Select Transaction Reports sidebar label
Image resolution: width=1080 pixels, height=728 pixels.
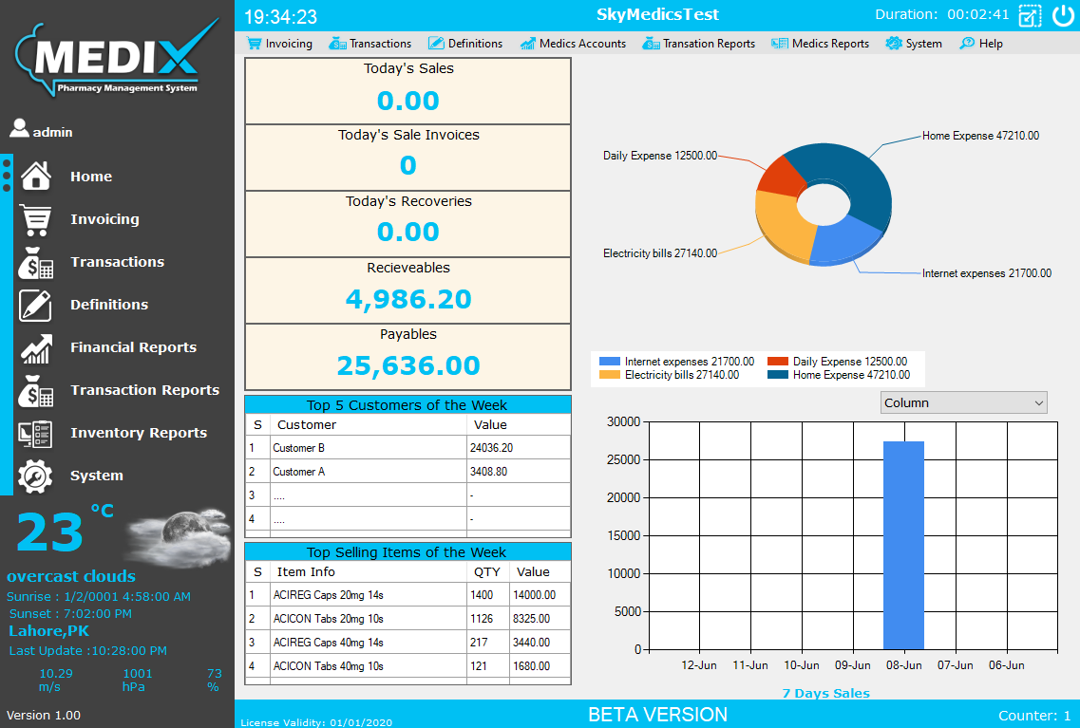click(x=144, y=390)
